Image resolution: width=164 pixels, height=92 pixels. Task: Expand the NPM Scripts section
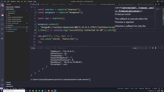[10, 86]
